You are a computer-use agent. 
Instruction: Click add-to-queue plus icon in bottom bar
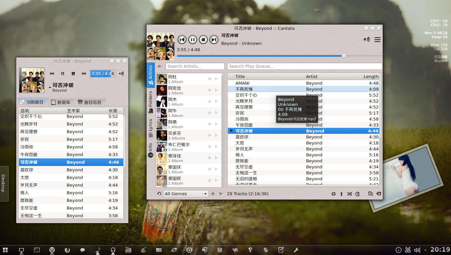[x=213, y=194]
